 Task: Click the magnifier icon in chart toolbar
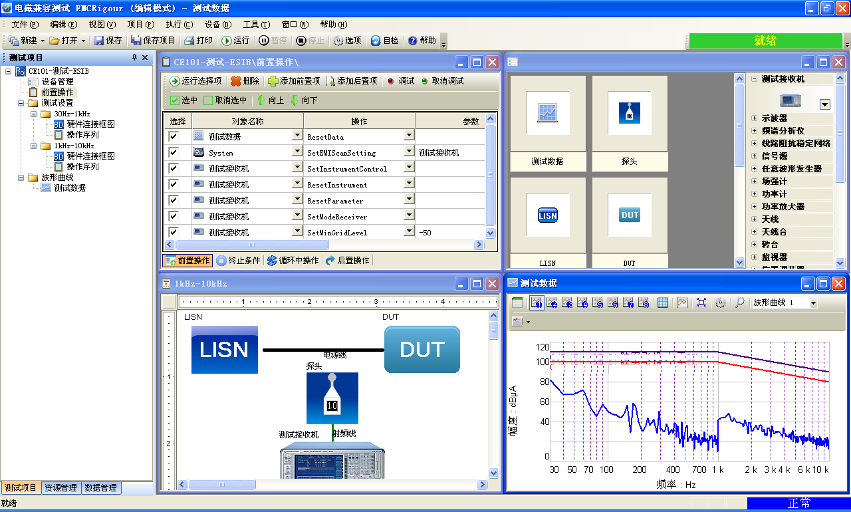pos(739,303)
